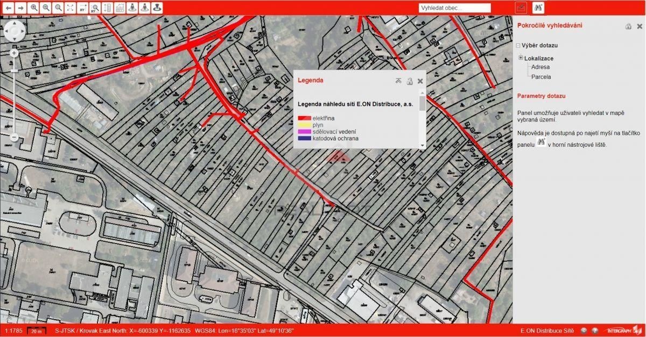Go forward to the next map view
The width and height of the screenshot is (646, 337).
tap(20, 8)
